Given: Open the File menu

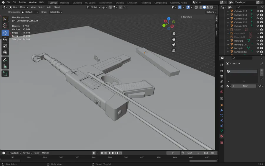Looking at the screenshot, I should point(8,2).
